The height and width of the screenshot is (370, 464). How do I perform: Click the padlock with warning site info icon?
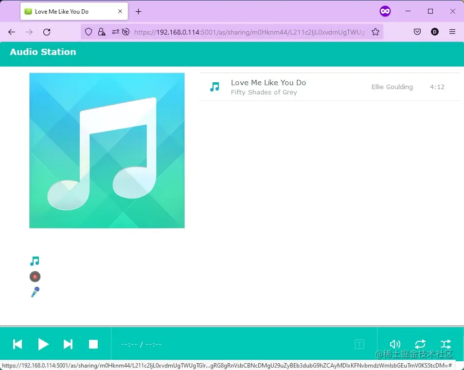point(102,32)
